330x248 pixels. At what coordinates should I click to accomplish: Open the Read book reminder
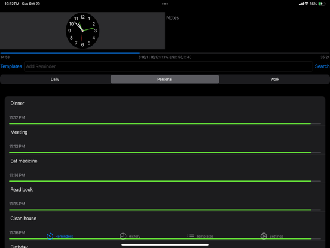pyautogui.click(x=165, y=197)
